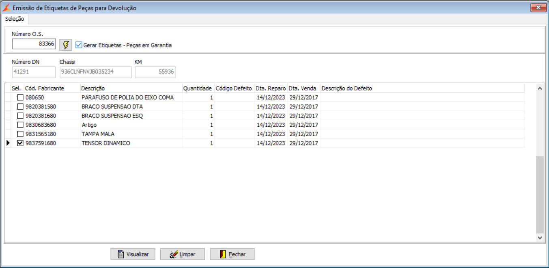Click the Chassi field
This screenshot has height=268, width=549.
click(96, 72)
